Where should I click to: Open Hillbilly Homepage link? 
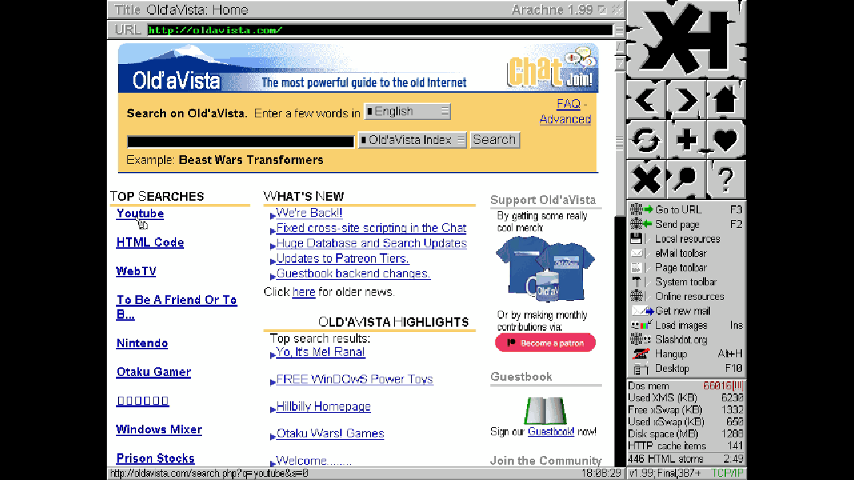pos(324,407)
